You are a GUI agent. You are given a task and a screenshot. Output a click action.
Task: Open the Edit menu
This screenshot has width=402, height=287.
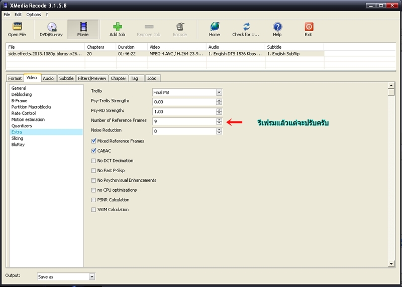pyautogui.click(x=18, y=15)
